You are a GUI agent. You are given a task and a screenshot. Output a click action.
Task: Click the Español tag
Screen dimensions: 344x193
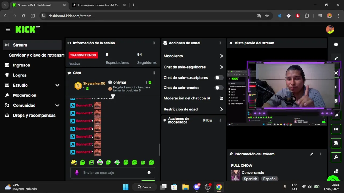tap(270, 179)
